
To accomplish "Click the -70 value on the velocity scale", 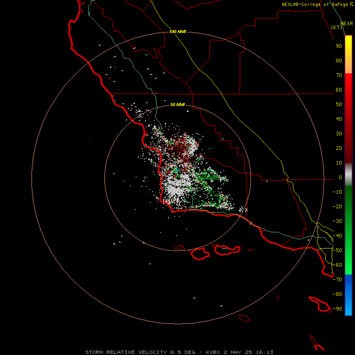I will pyautogui.click(x=337, y=279).
